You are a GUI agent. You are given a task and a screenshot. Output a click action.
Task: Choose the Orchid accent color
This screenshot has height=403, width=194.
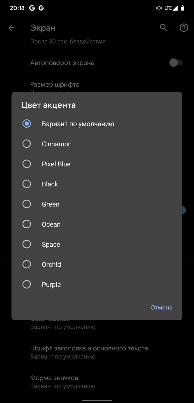97,264
